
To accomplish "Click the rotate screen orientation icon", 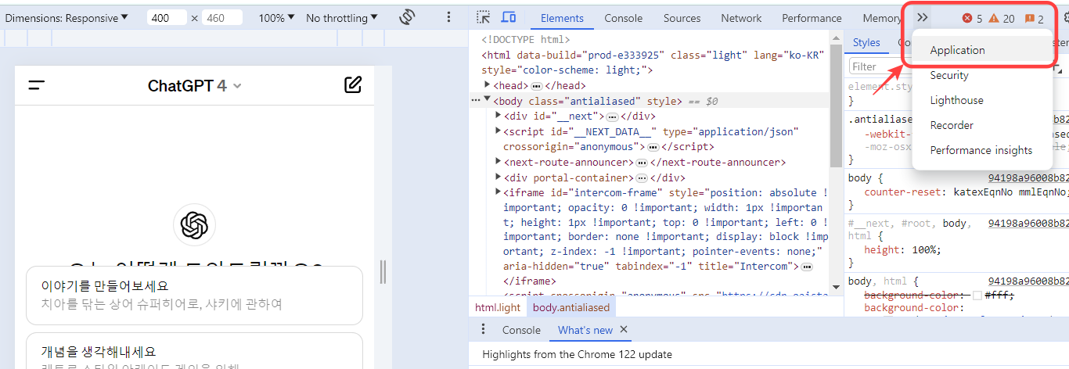I will [406, 17].
